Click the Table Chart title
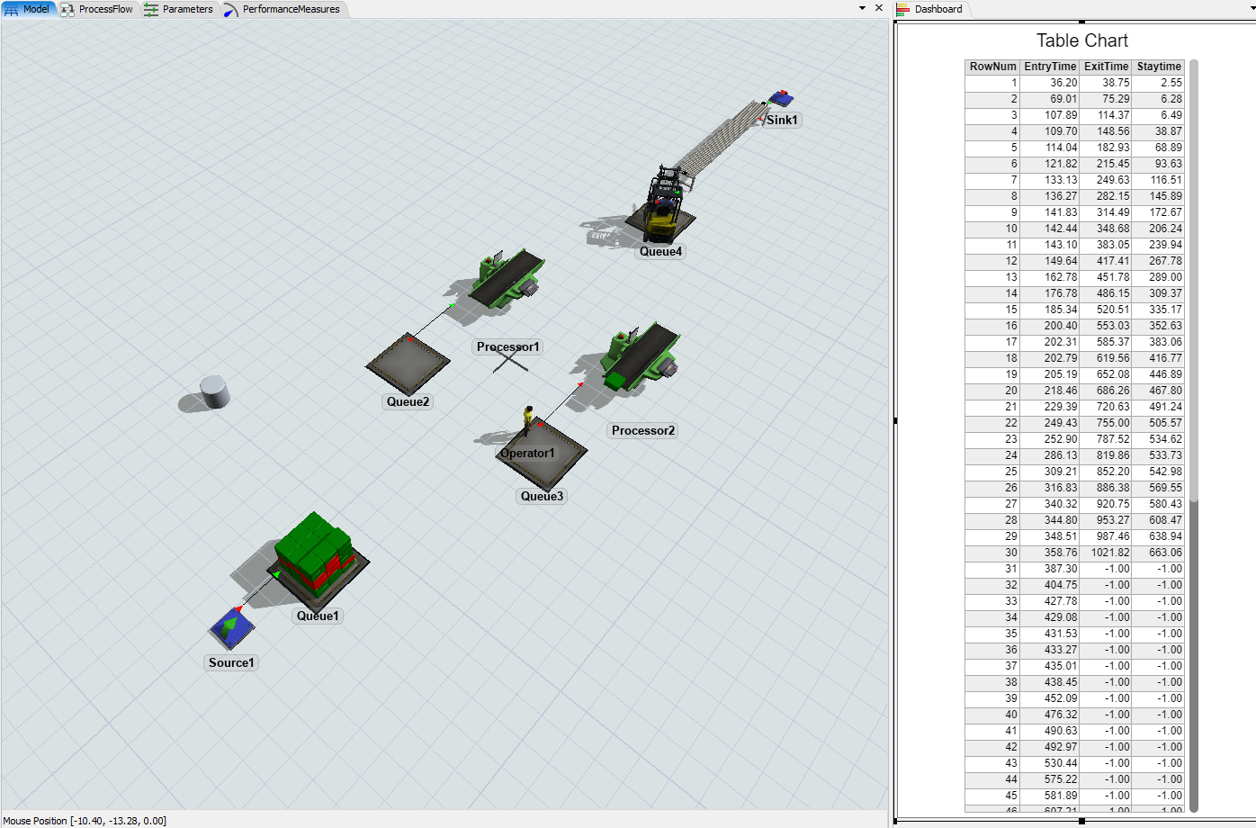Viewport: 1256px width, 828px height. tap(1081, 40)
